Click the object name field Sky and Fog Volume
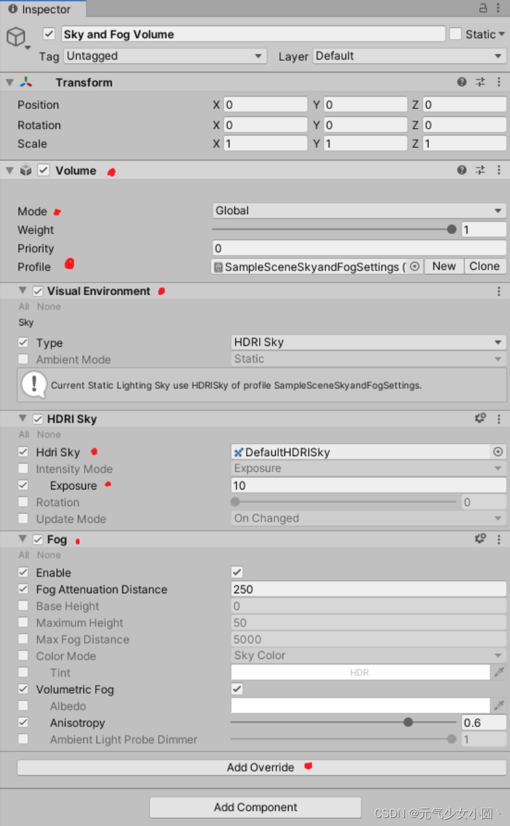This screenshot has height=826, width=510. click(x=252, y=34)
